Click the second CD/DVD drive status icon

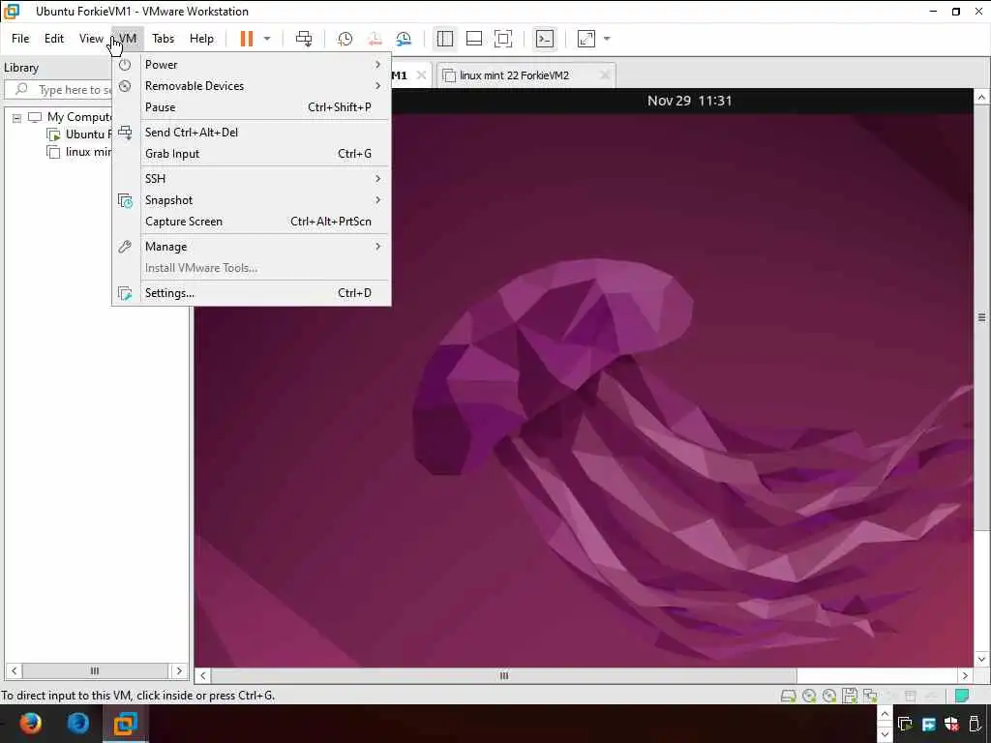829,697
